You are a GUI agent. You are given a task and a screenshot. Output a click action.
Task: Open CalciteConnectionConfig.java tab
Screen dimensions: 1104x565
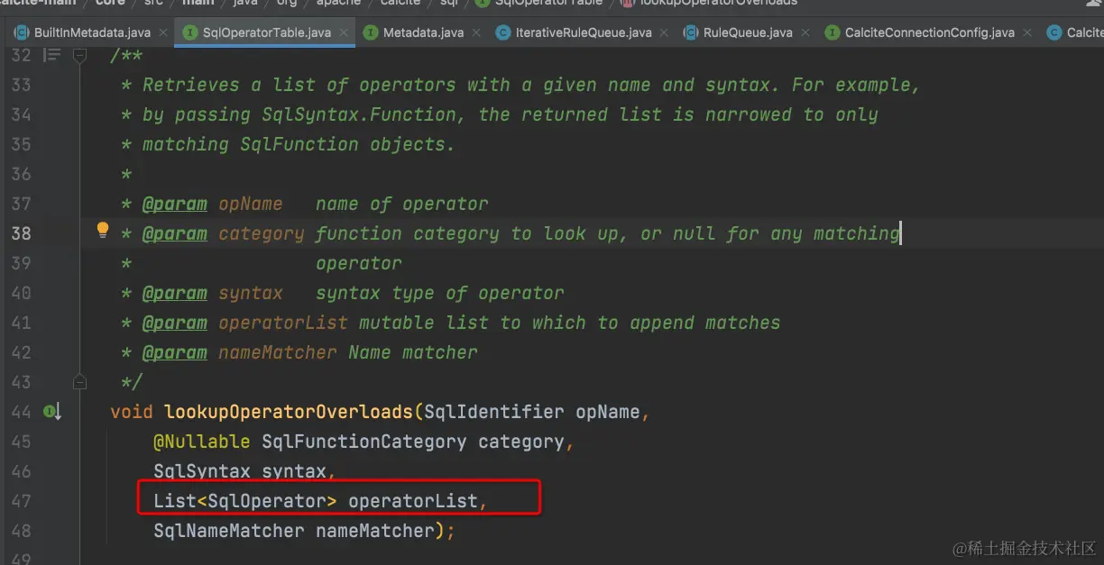929,32
